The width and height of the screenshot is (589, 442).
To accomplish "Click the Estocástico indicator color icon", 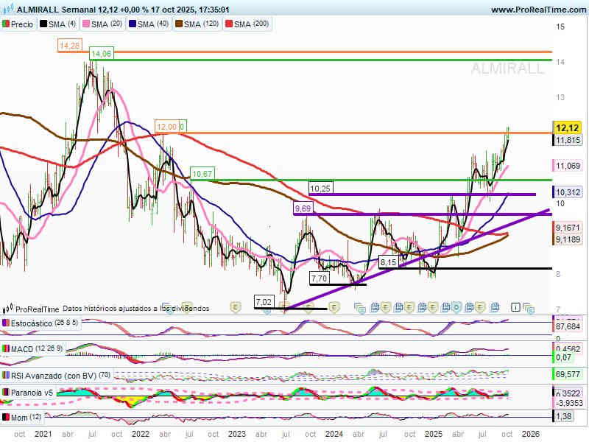I will coord(7,323).
